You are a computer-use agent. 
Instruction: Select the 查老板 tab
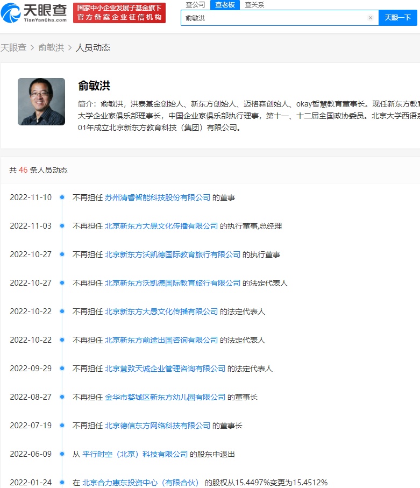click(x=224, y=5)
